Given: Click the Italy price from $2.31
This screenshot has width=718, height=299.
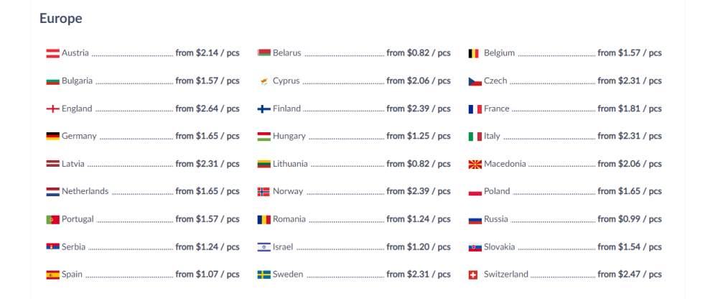Looking at the screenshot, I should coord(630,137).
